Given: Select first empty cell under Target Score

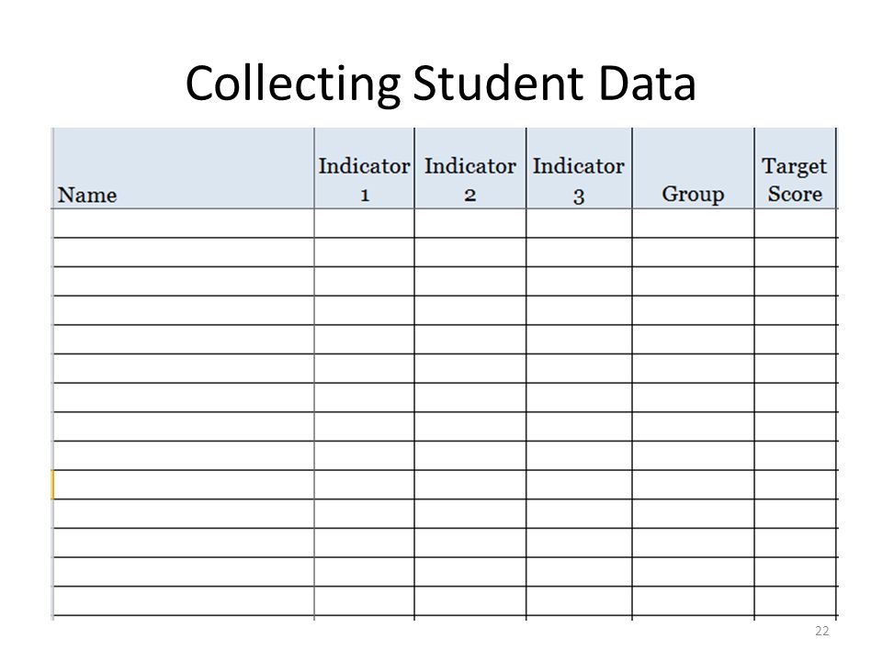Looking at the screenshot, I should [795, 223].
